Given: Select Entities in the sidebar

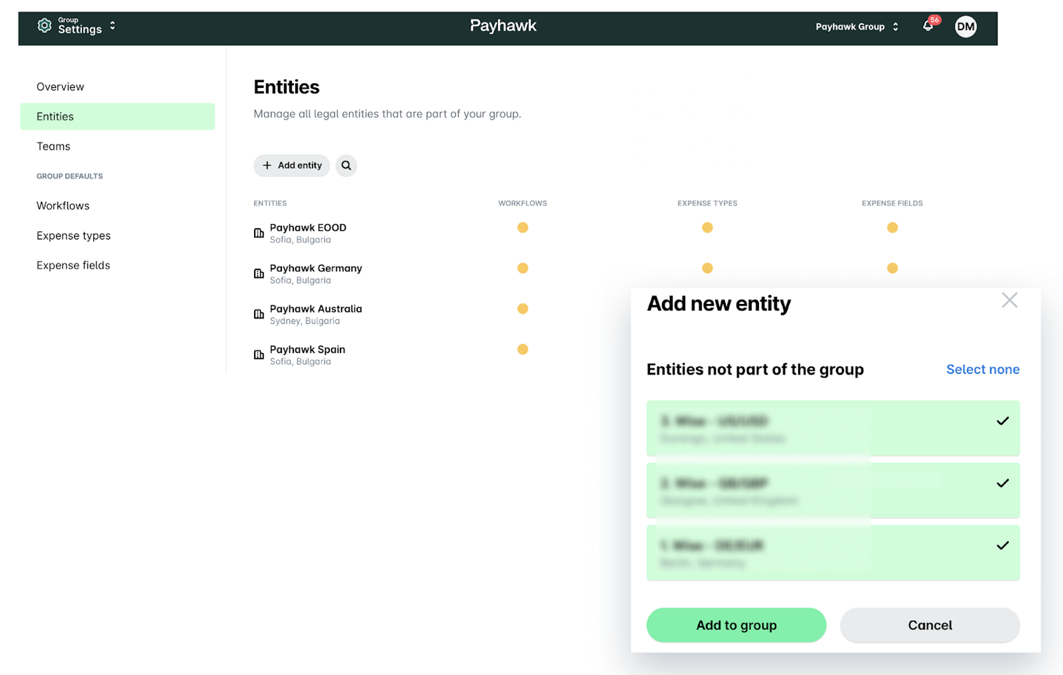Looking at the screenshot, I should [117, 116].
